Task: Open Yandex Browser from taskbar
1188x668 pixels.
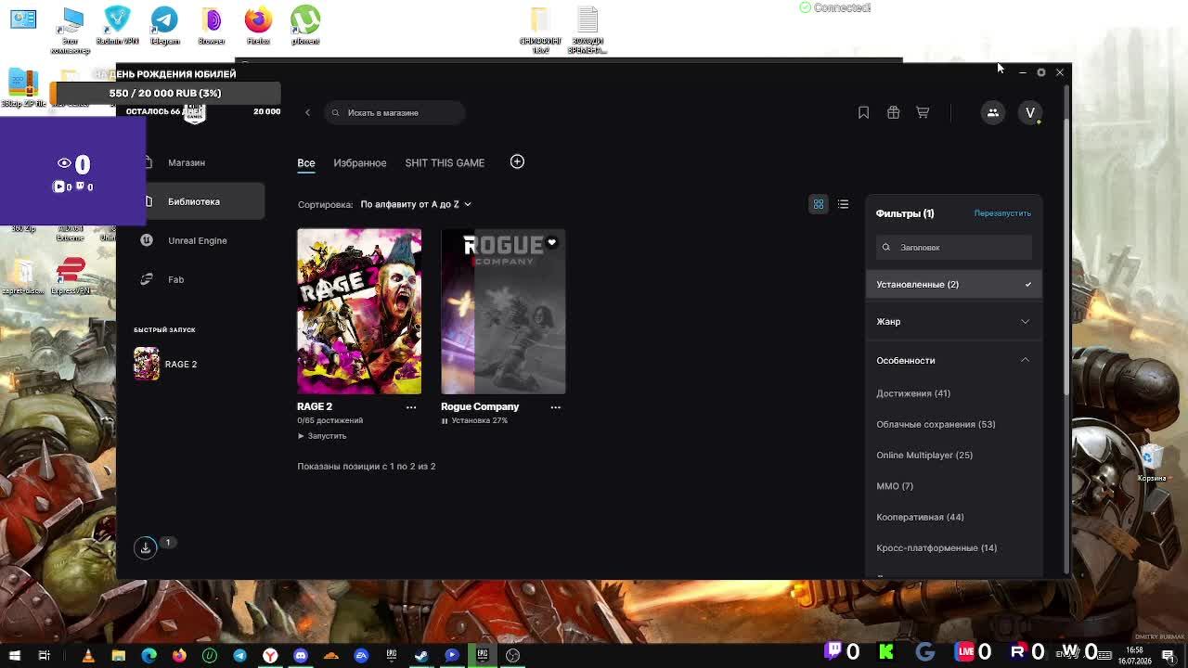Action: pyautogui.click(x=270, y=655)
